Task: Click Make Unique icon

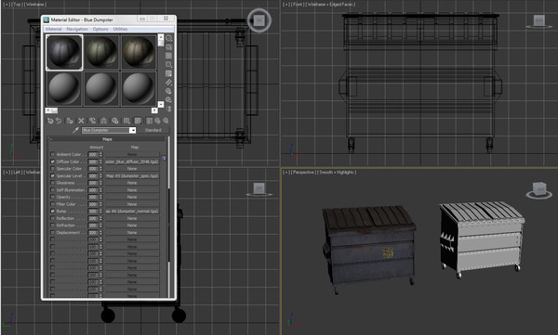Action: tap(103, 121)
